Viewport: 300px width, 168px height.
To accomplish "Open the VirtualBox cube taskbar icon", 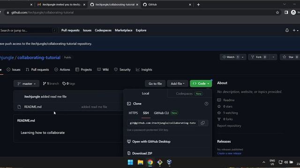I will pyautogui.click(x=169, y=162).
